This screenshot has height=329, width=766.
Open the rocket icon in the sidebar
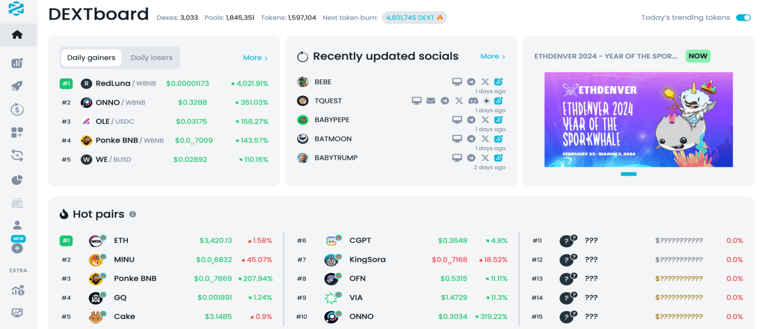pyautogui.click(x=17, y=86)
